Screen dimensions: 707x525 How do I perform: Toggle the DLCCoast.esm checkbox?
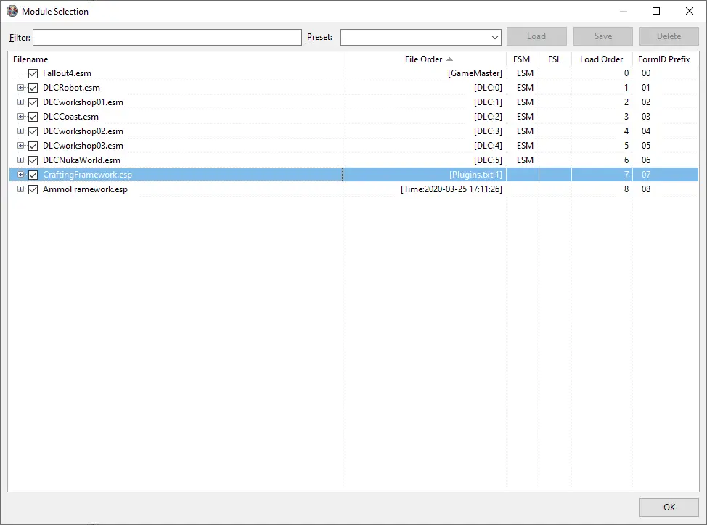33,117
